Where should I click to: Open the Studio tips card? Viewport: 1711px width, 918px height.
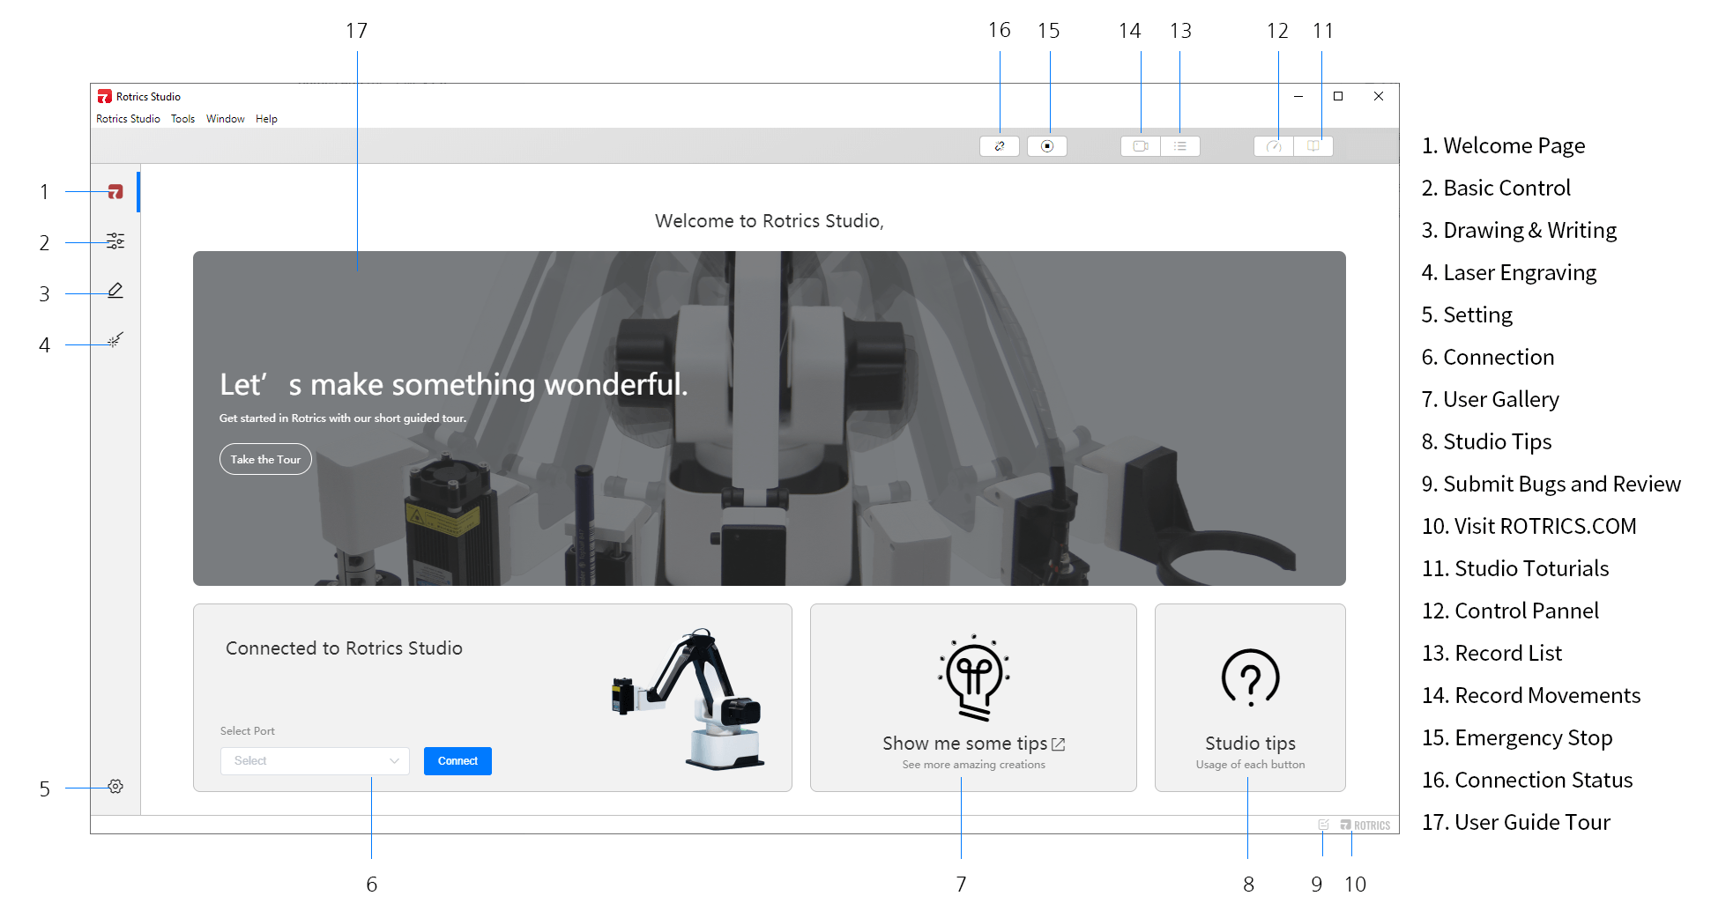[1250, 698]
